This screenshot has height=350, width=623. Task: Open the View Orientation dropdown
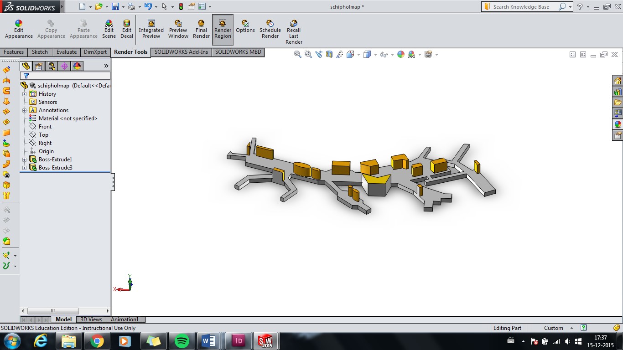coord(358,55)
